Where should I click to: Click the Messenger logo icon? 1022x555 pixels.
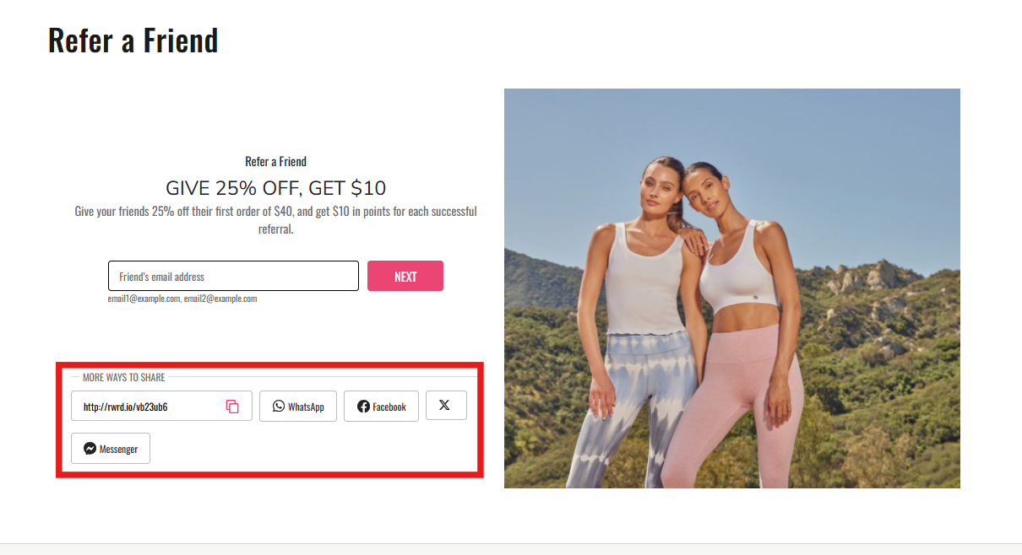(90, 449)
